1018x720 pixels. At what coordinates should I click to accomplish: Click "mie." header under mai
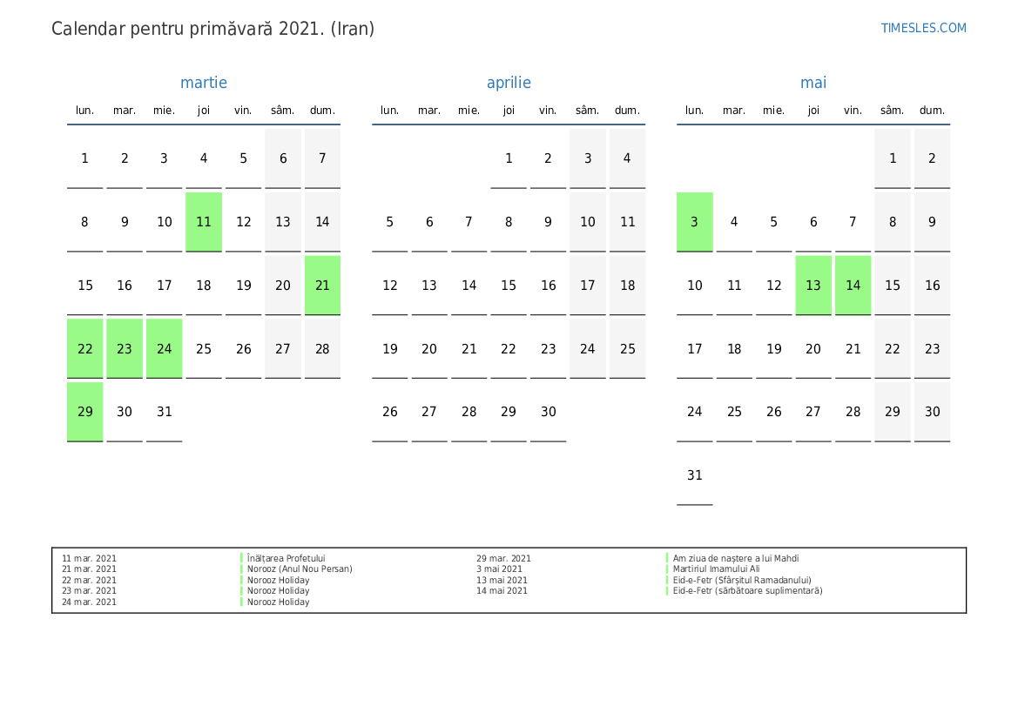[774, 111]
